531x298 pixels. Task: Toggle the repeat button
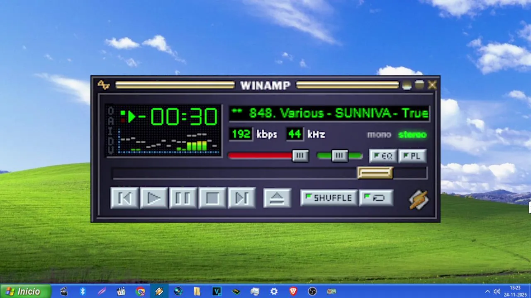(376, 198)
